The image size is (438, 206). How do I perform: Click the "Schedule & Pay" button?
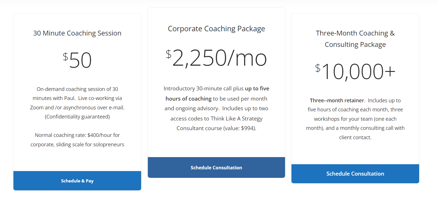[x=77, y=181]
